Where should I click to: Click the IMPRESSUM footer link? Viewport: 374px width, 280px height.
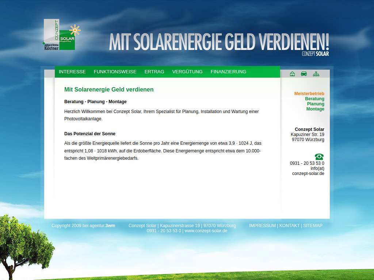(x=262, y=226)
